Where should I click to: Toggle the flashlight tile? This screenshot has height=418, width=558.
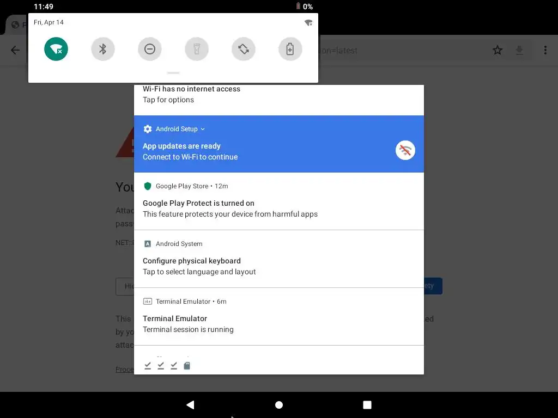point(196,49)
